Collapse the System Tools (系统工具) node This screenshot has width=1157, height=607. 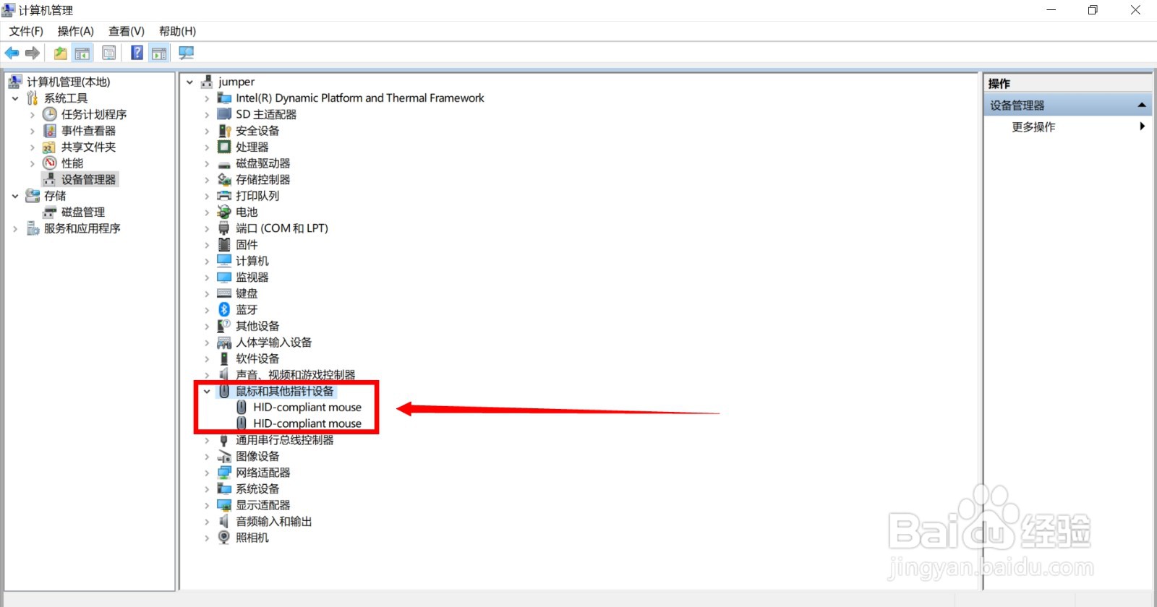[x=15, y=98]
